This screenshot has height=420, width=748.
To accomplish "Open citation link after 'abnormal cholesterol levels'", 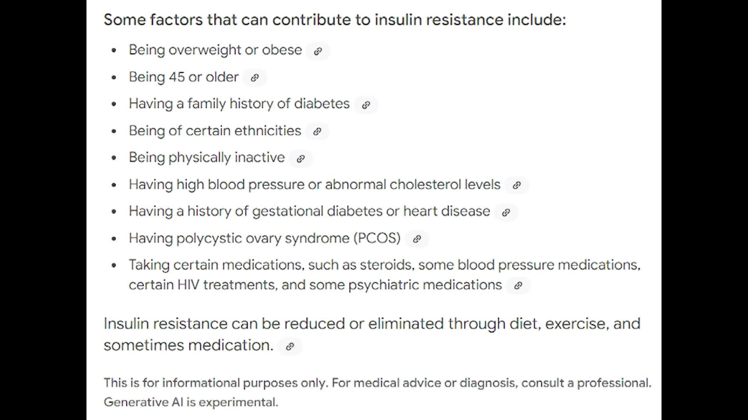I will point(517,185).
